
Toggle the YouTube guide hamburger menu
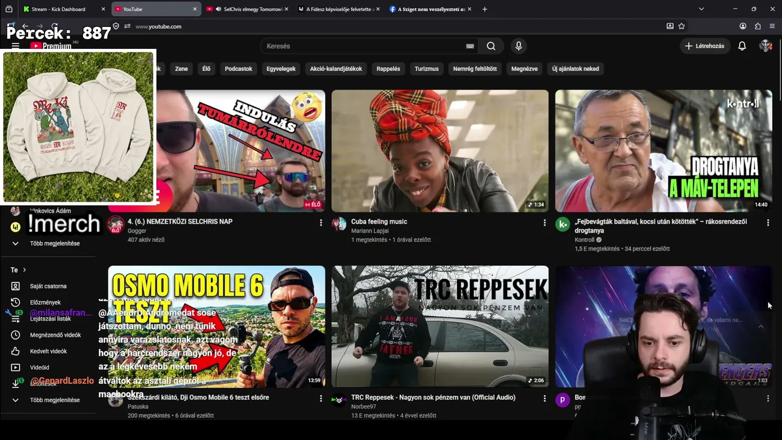click(x=15, y=46)
